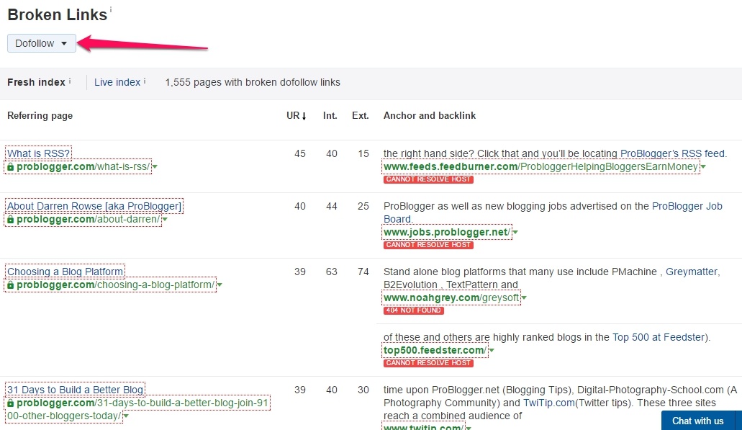Open TwiTip.com anchor link

click(x=549, y=403)
